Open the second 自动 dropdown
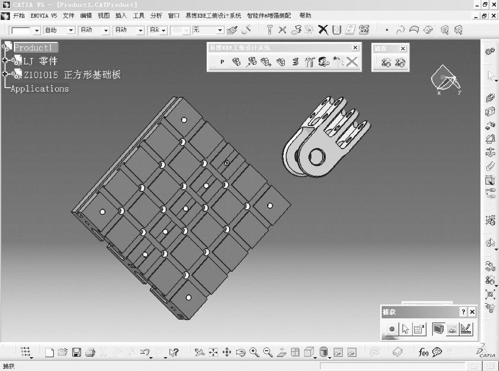This screenshot has width=499, height=371. 106,31
